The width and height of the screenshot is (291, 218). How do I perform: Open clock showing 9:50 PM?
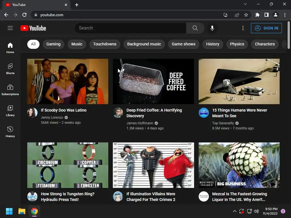270,211
